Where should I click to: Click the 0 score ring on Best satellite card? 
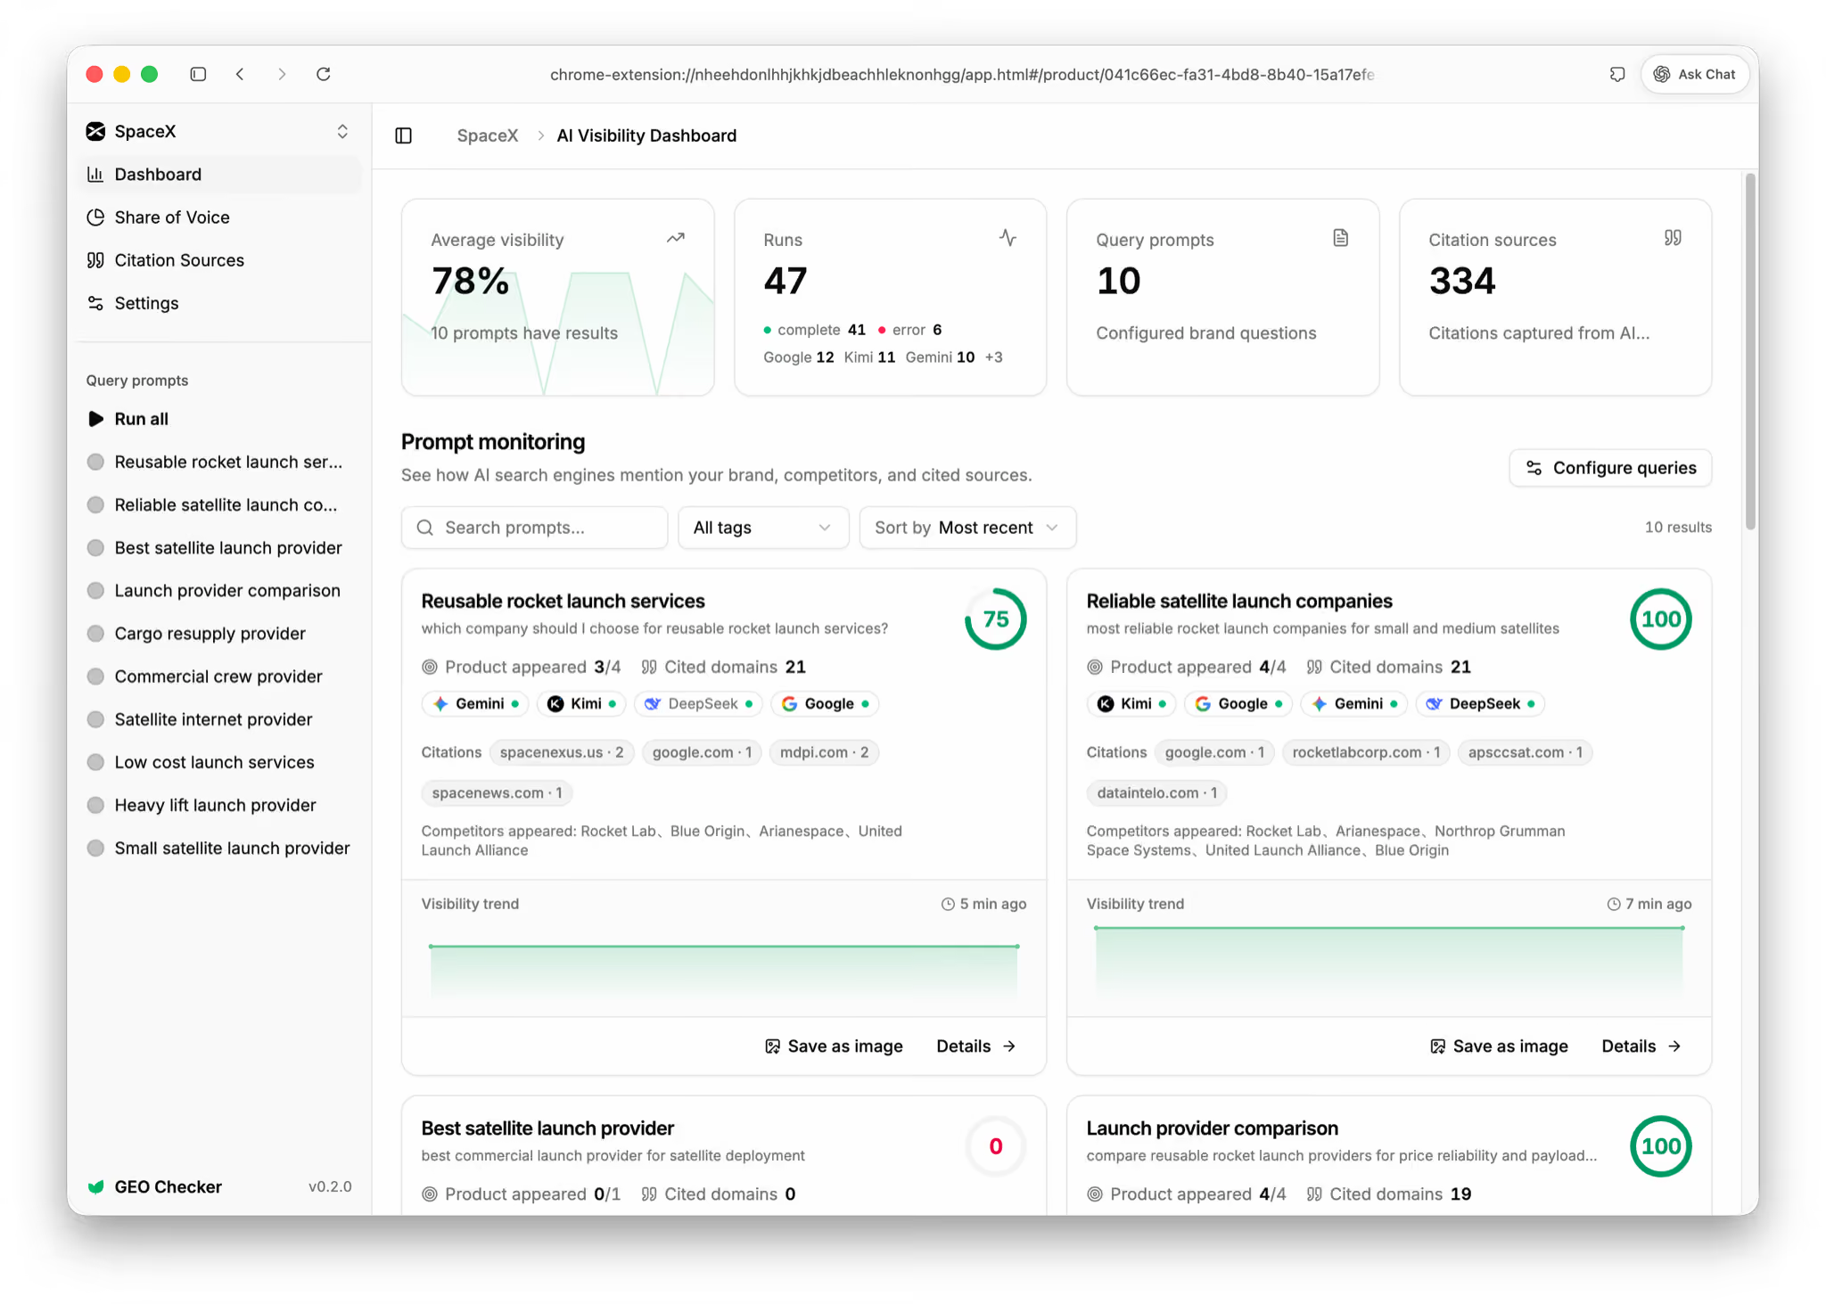(996, 1146)
